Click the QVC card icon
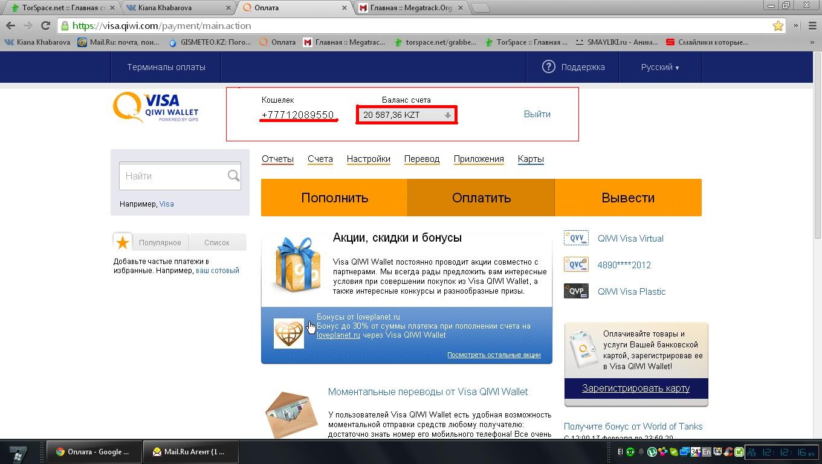The height and width of the screenshot is (464, 822). (575, 265)
